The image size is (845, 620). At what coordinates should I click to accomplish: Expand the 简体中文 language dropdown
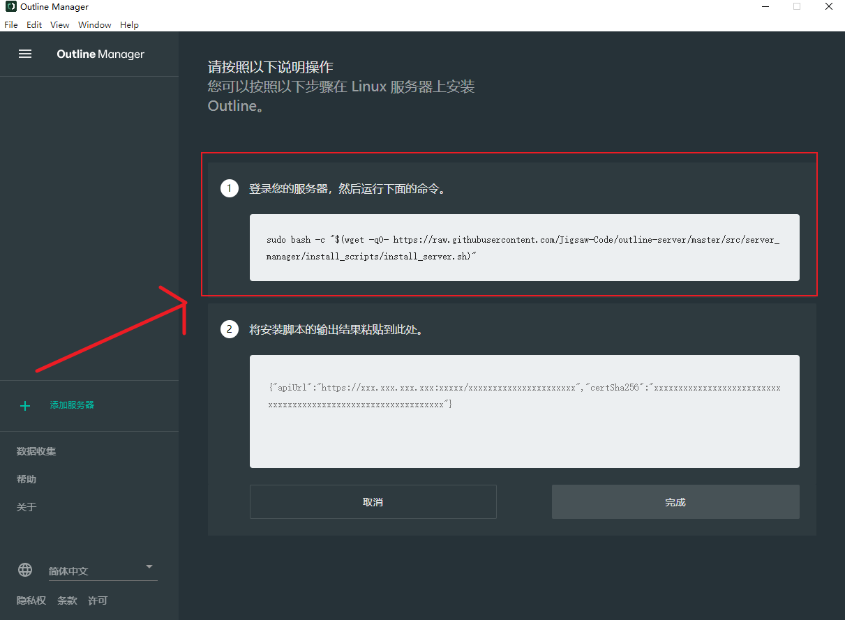[x=103, y=570]
